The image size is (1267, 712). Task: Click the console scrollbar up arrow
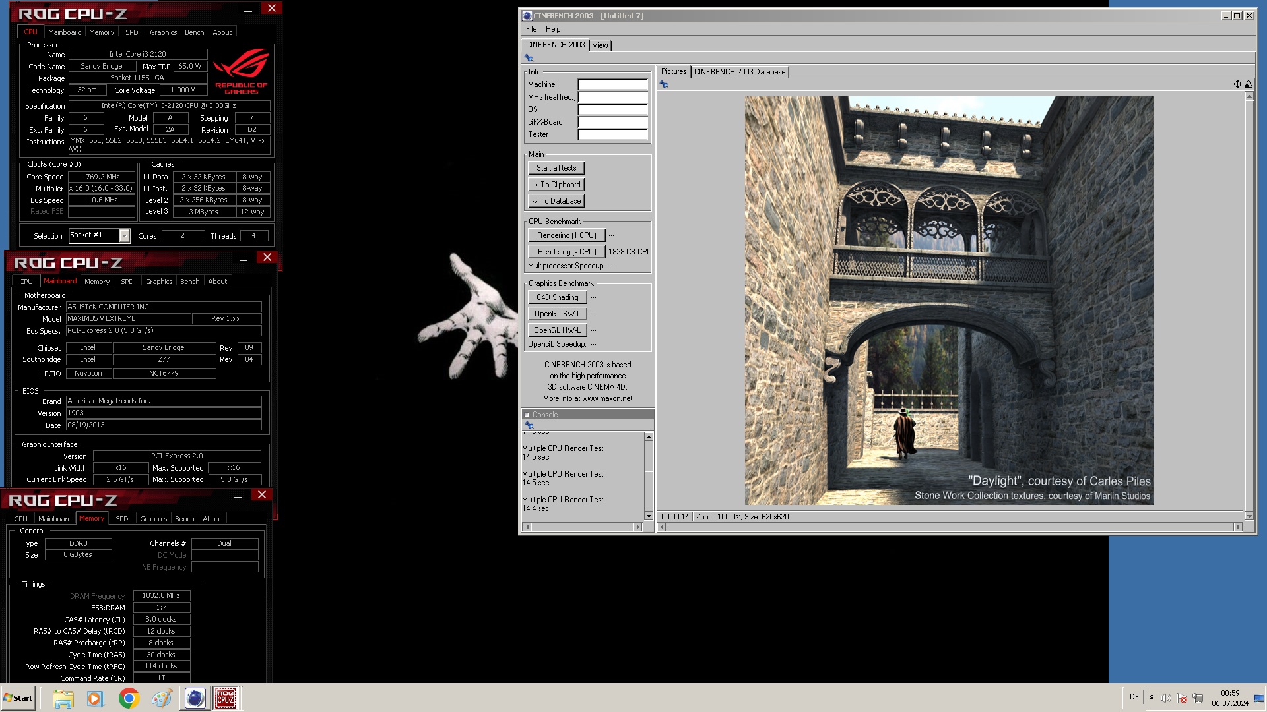(x=649, y=437)
